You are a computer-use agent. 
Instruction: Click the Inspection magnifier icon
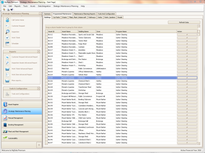[x=8, y=32]
